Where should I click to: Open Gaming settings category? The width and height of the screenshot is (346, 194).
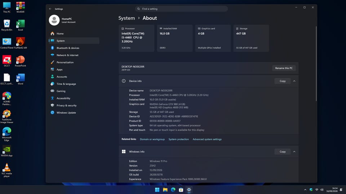[x=74, y=91]
